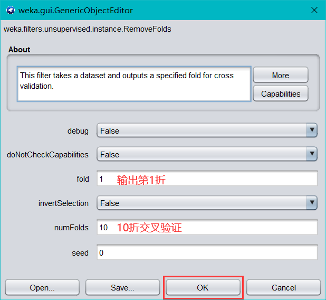The height and width of the screenshot is (300, 326).
Task: Confirm settings with OK button
Action: point(203,287)
